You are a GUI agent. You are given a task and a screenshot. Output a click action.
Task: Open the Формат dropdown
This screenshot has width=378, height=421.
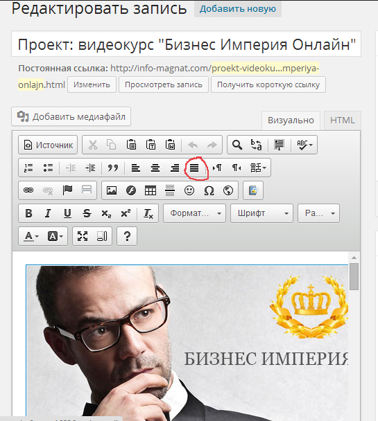(194, 213)
